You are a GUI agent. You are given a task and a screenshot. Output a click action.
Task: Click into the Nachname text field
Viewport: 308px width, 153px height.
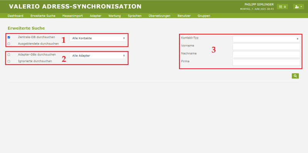point(266,55)
